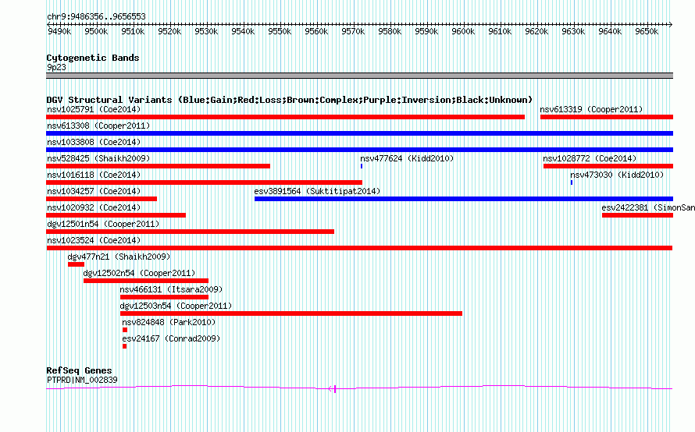Click the 9570k ruler position

pos(353,31)
